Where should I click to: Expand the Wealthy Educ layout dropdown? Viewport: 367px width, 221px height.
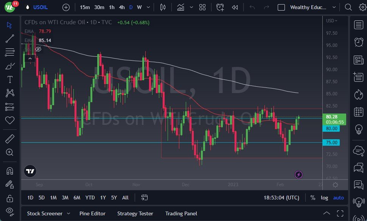334,7
